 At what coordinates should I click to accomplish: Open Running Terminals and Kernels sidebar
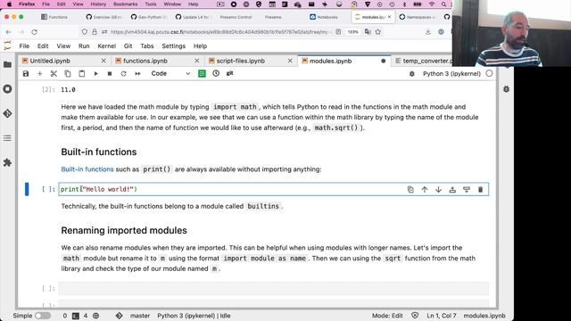click(x=7, y=89)
